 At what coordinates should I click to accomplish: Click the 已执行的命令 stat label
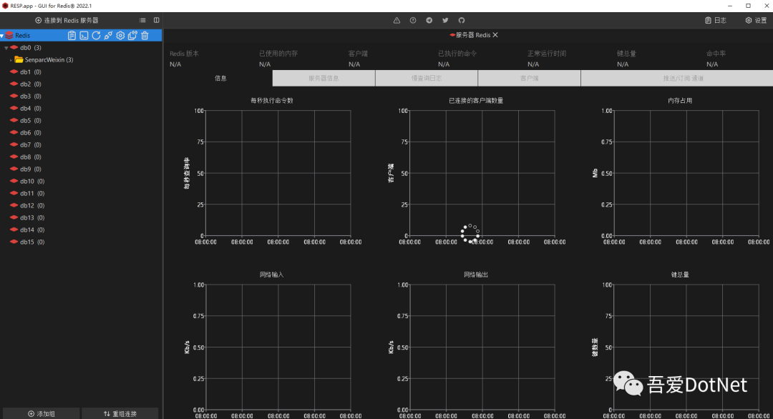point(457,54)
